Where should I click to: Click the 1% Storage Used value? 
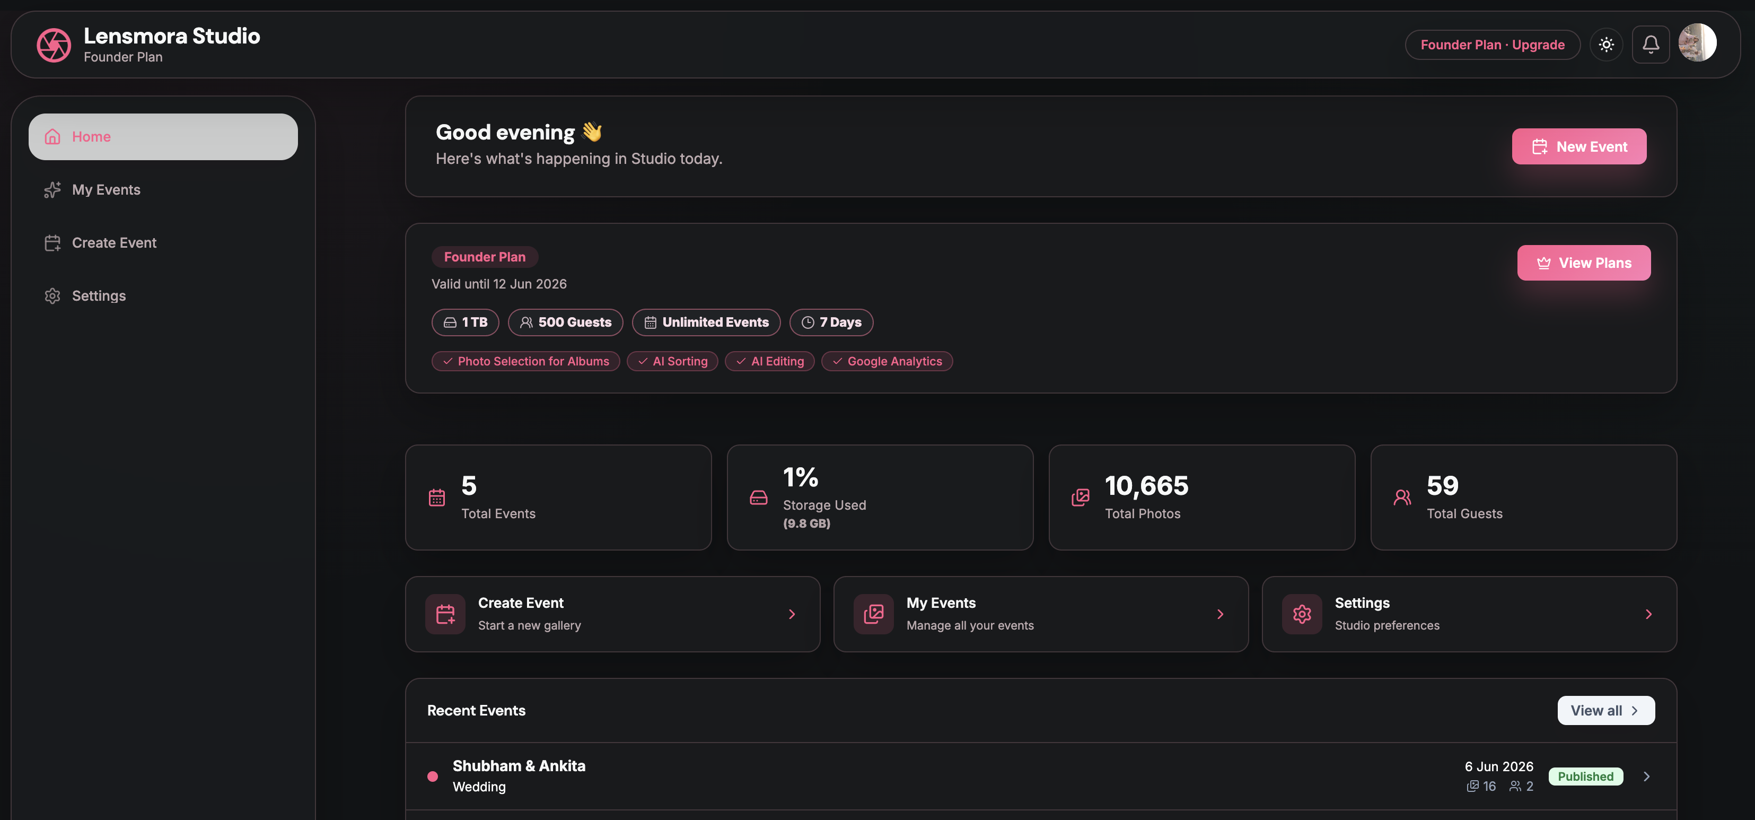[801, 477]
